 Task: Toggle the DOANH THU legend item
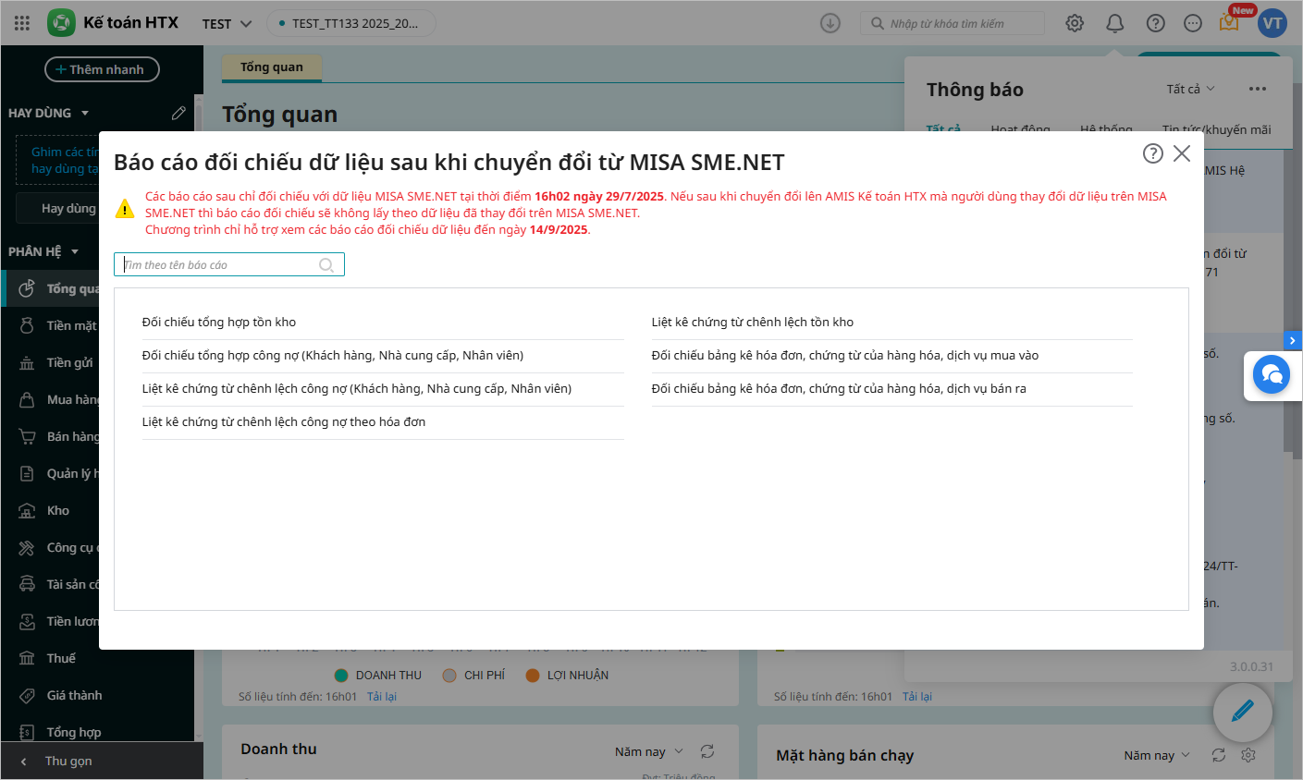[378, 676]
